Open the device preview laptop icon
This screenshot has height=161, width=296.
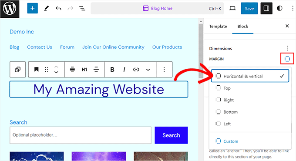click(x=232, y=8)
